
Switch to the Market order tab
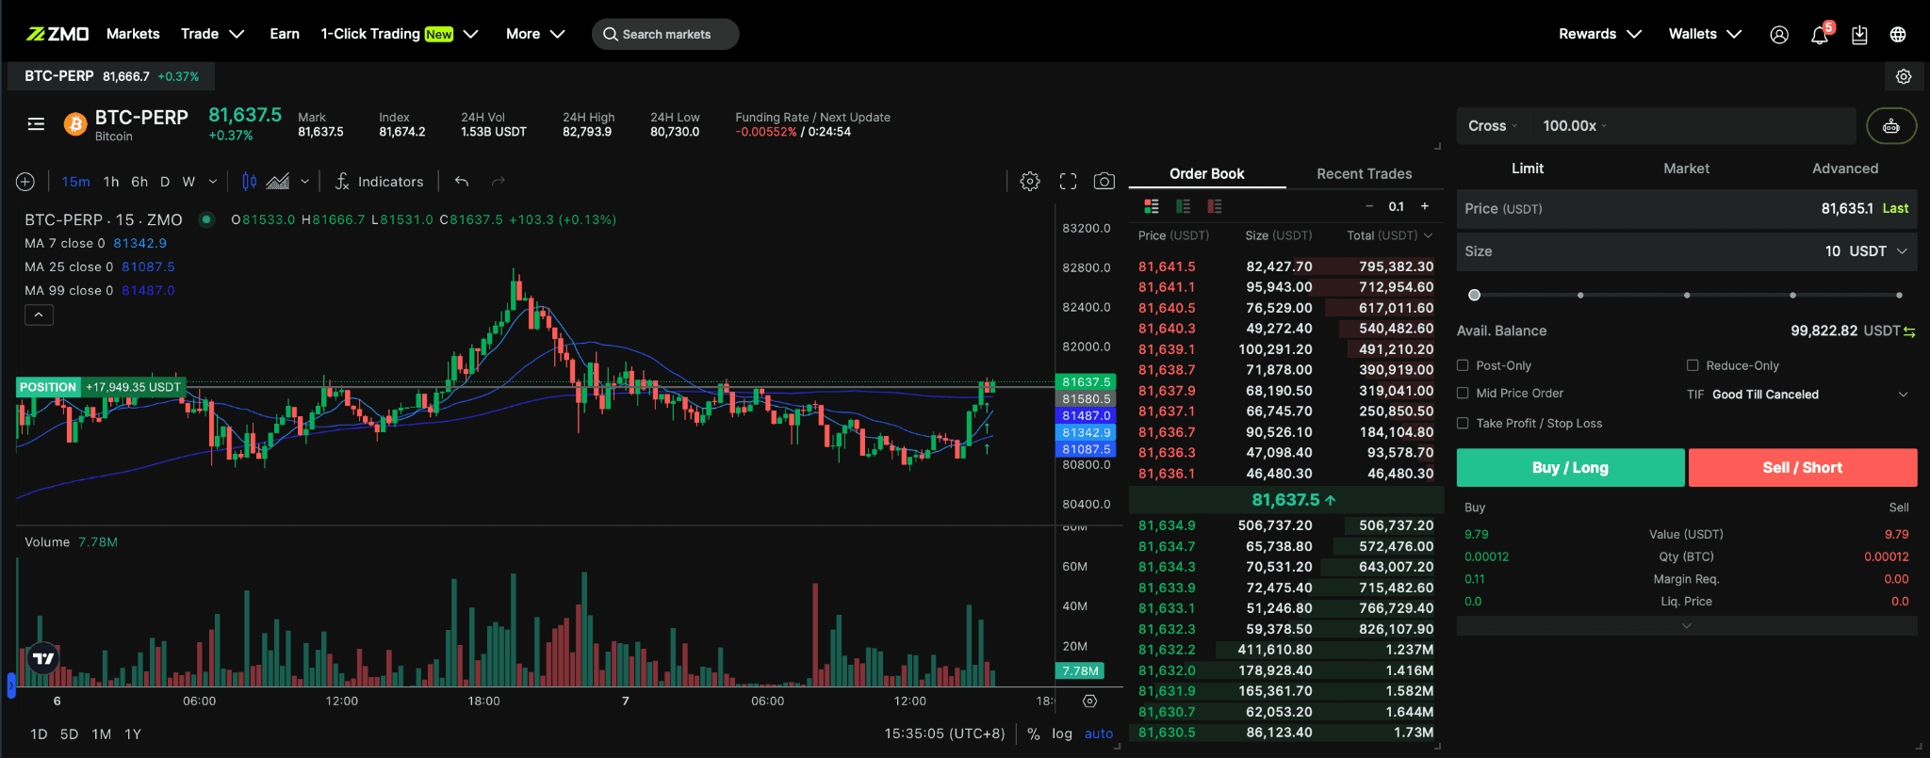coord(1687,169)
